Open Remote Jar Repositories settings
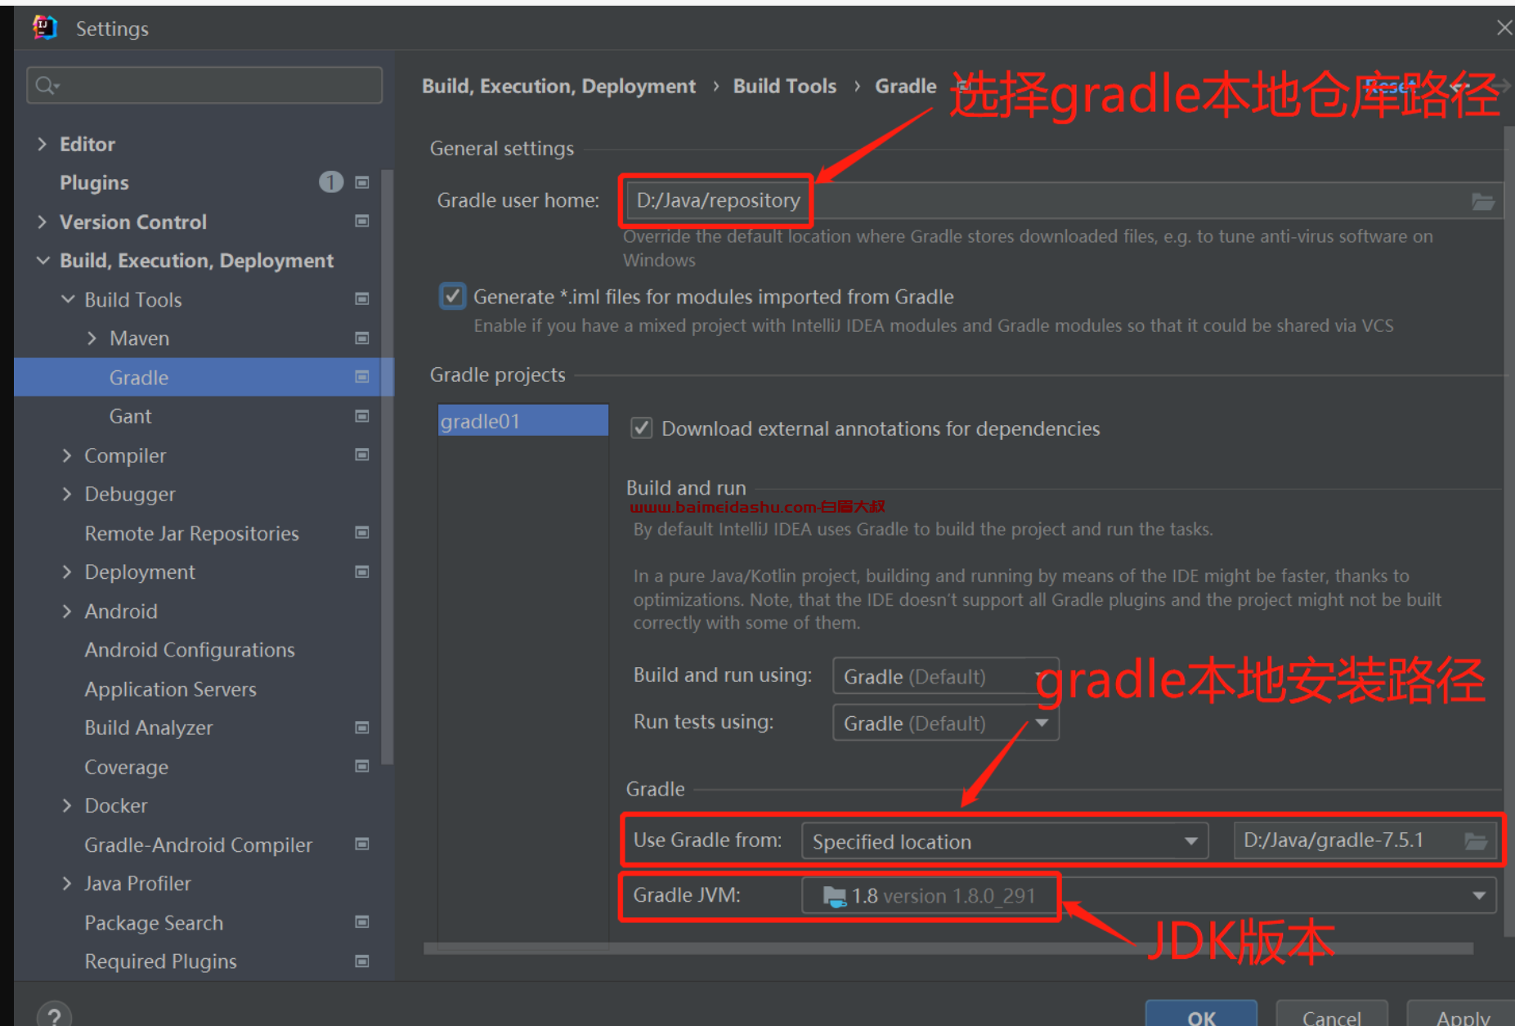Image resolution: width=1515 pixels, height=1026 pixels. point(191,533)
